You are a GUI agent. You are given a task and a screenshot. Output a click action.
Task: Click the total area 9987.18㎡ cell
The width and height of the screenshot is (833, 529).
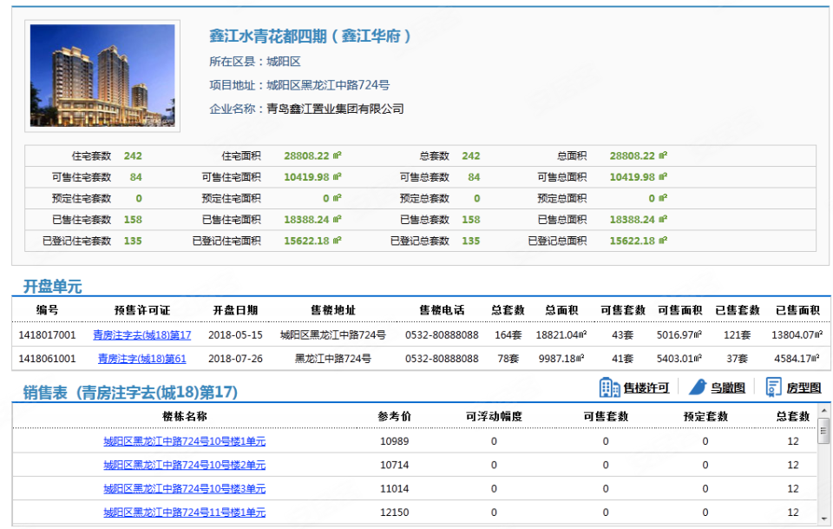561,359
